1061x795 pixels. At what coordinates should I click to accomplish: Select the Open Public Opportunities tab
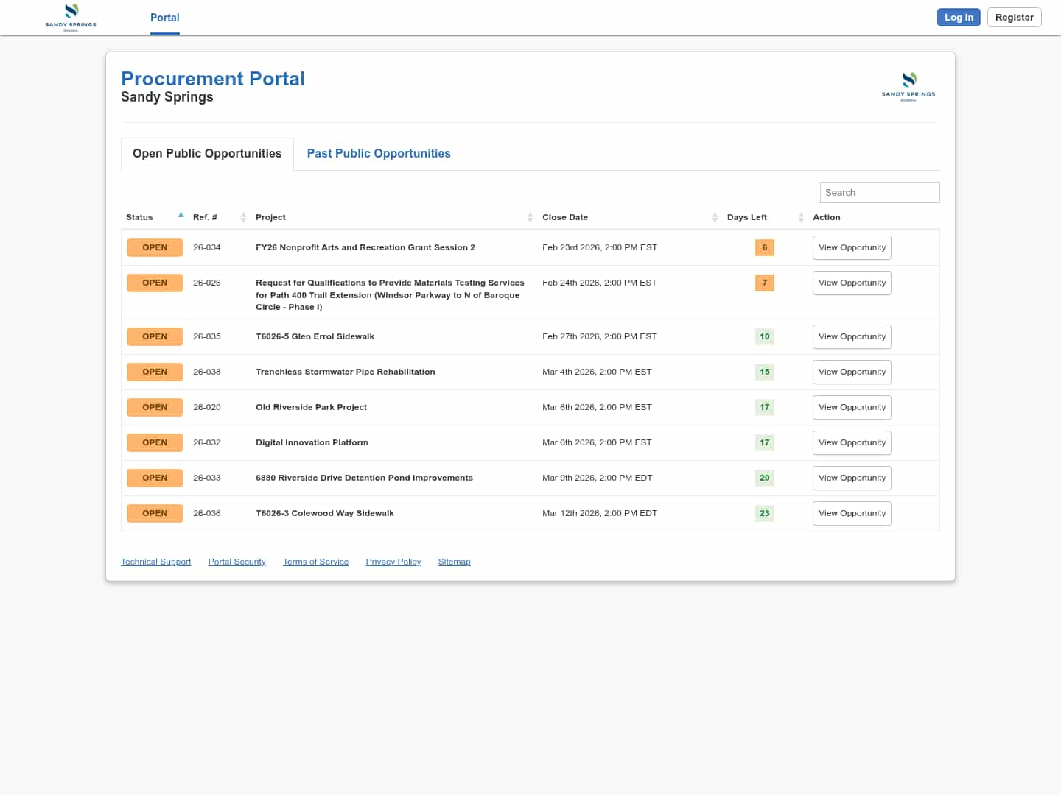(207, 154)
